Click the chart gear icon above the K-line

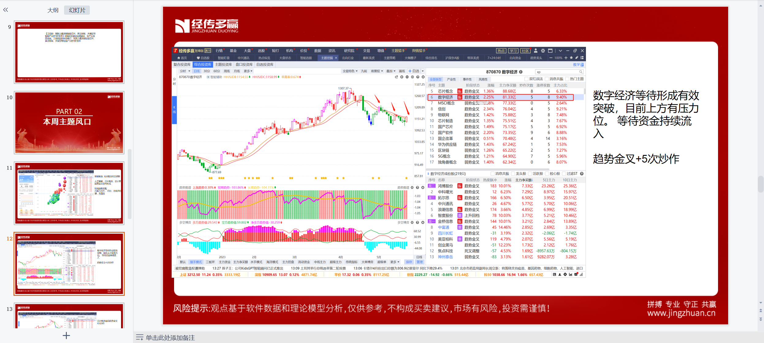pos(412,77)
